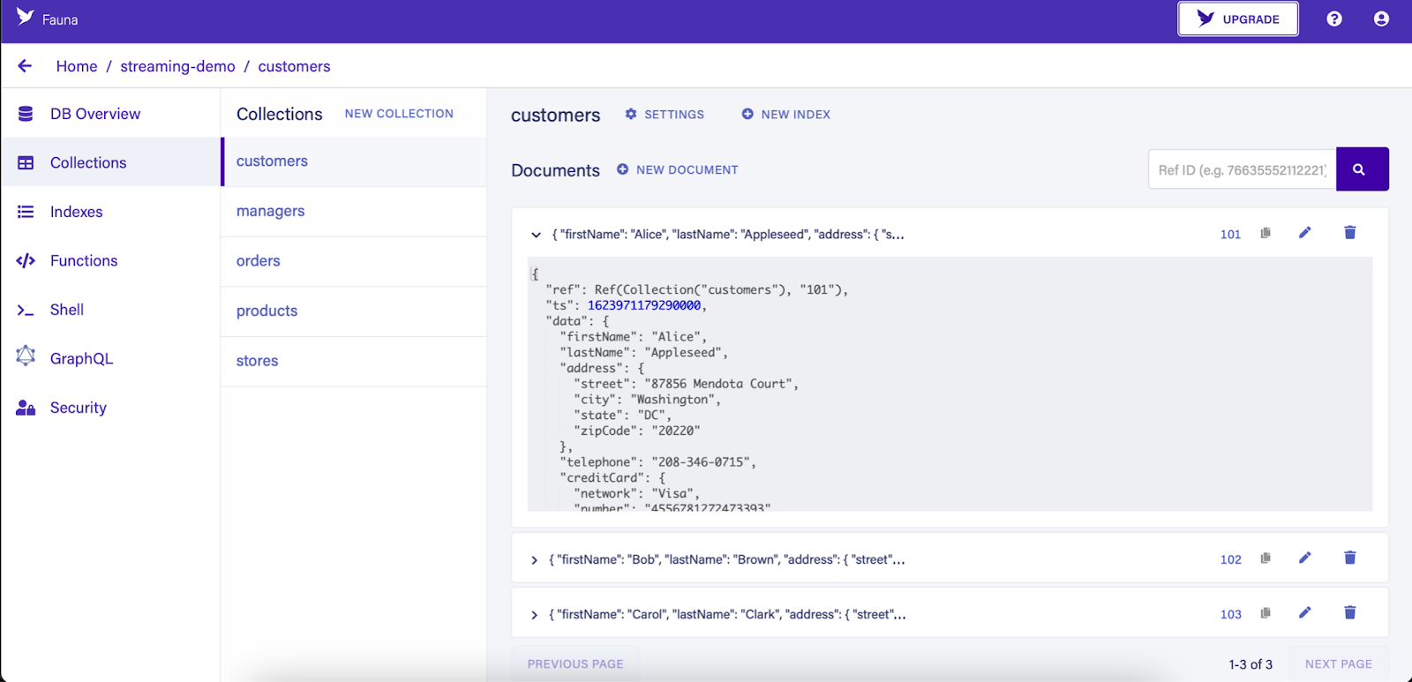Focus the Ref ID search field
Screen dimensions: 1412x682
coord(1242,169)
